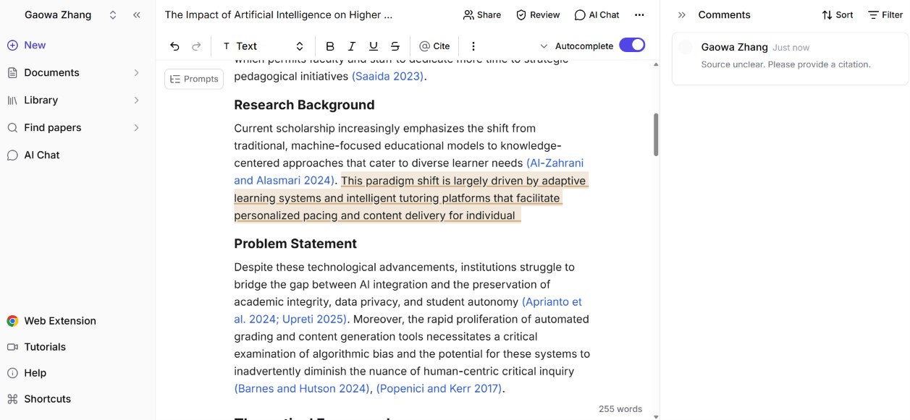The height and width of the screenshot is (420, 910).
Task: Click the Web Extension Chrome icon
Action: [12, 321]
